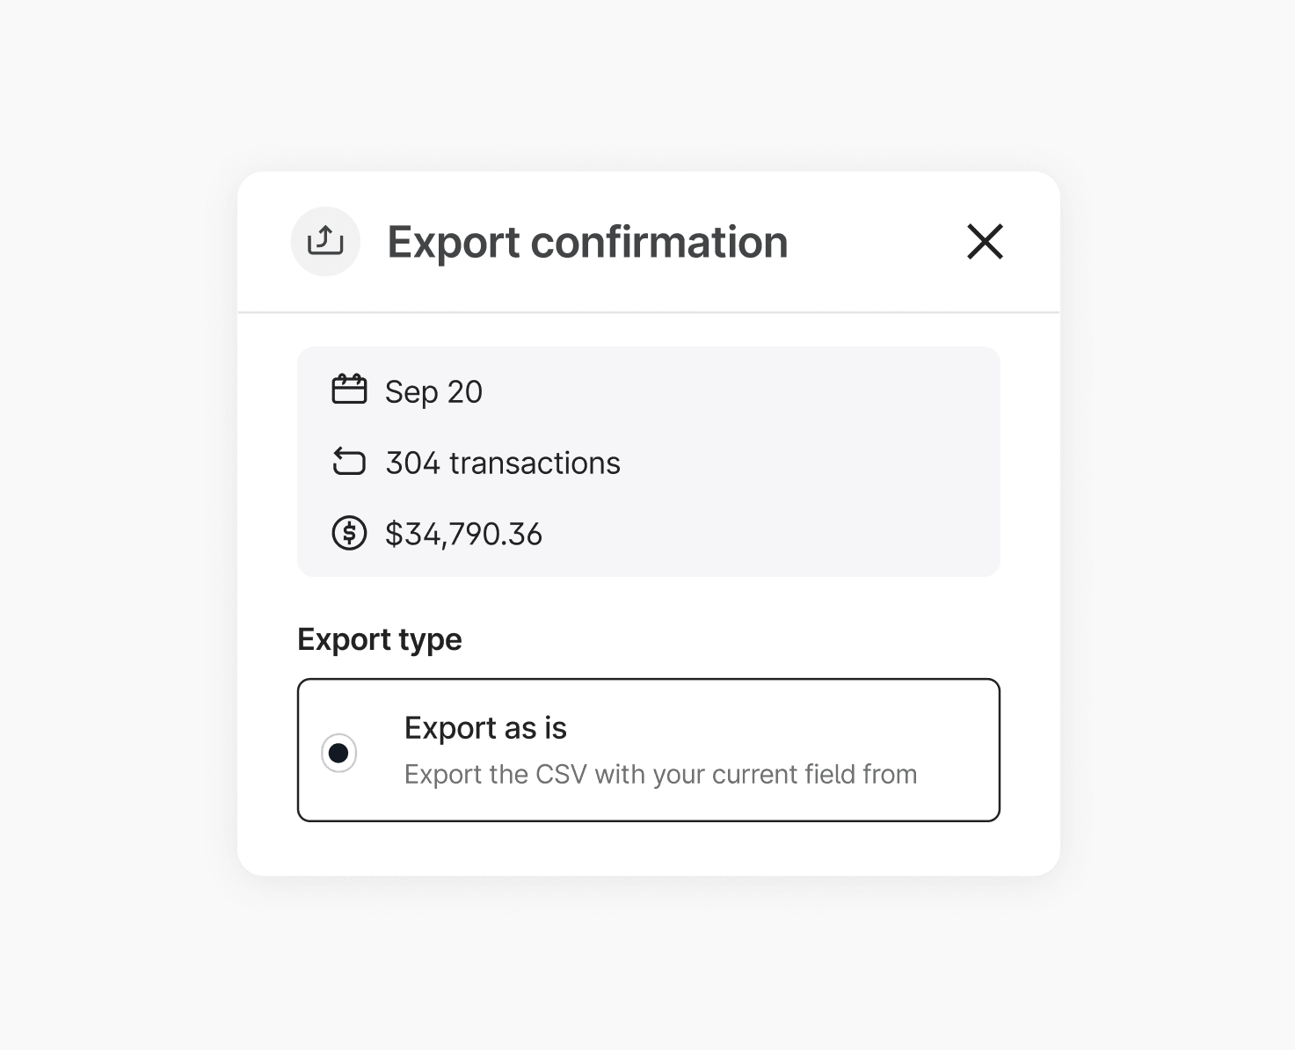Click the Export the CSV description text
The width and height of the screenshot is (1295, 1050).
pyautogui.click(x=660, y=775)
